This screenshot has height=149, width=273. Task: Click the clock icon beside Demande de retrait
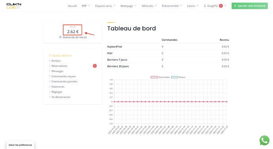(x=60, y=37)
